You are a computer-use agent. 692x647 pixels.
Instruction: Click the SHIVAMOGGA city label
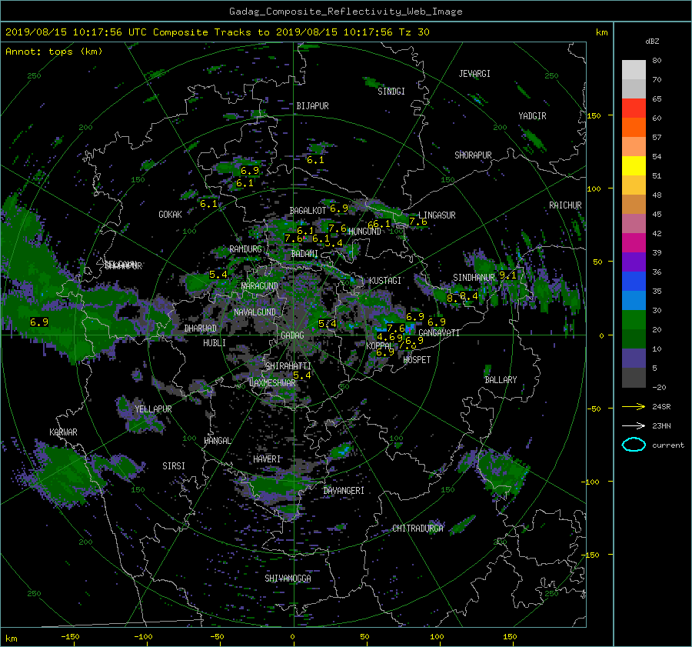click(288, 579)
